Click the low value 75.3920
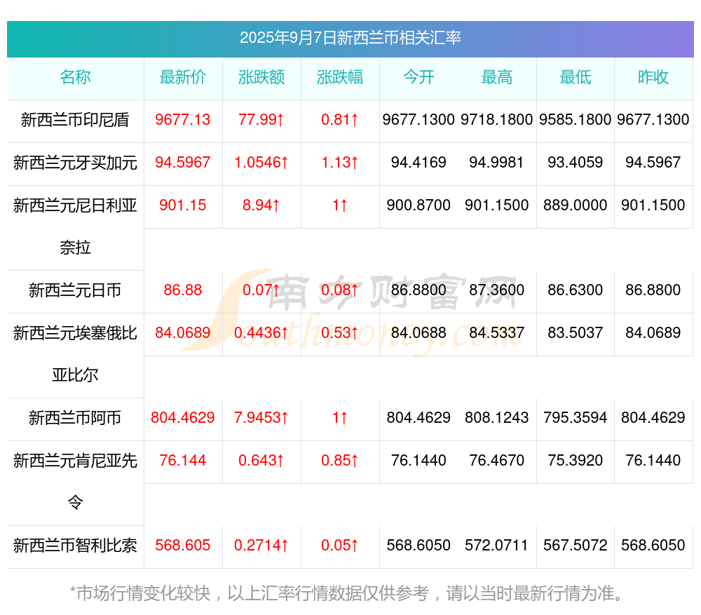Viewport: 701px width, 615px height. pos(576,460)
